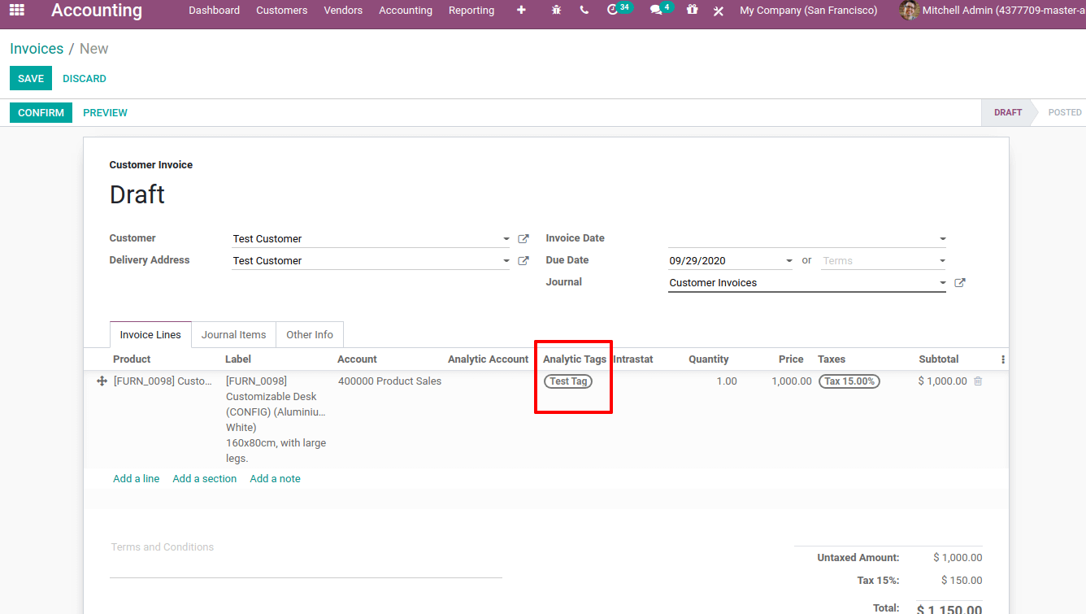
Task: Expand the payment Terms dropdown
Action: (943, 261)
